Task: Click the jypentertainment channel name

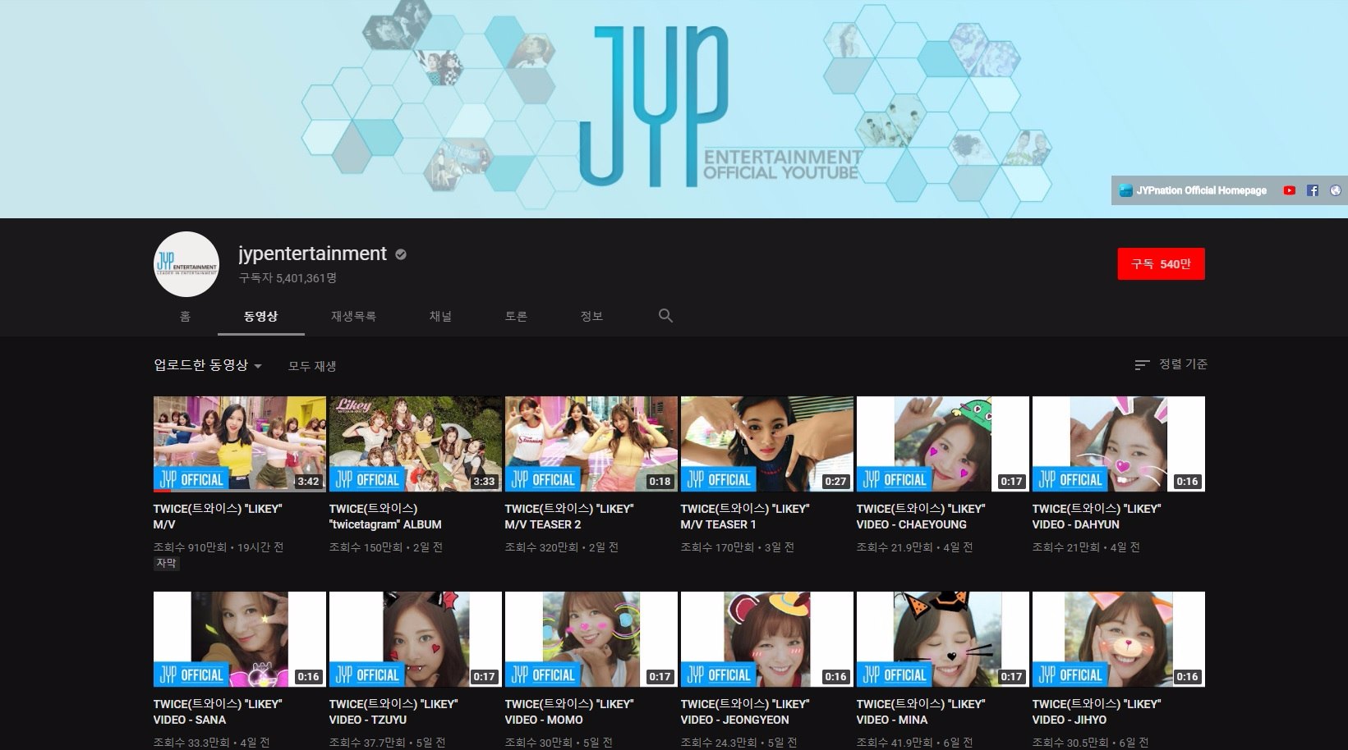Action: click(x=312, y=254)
